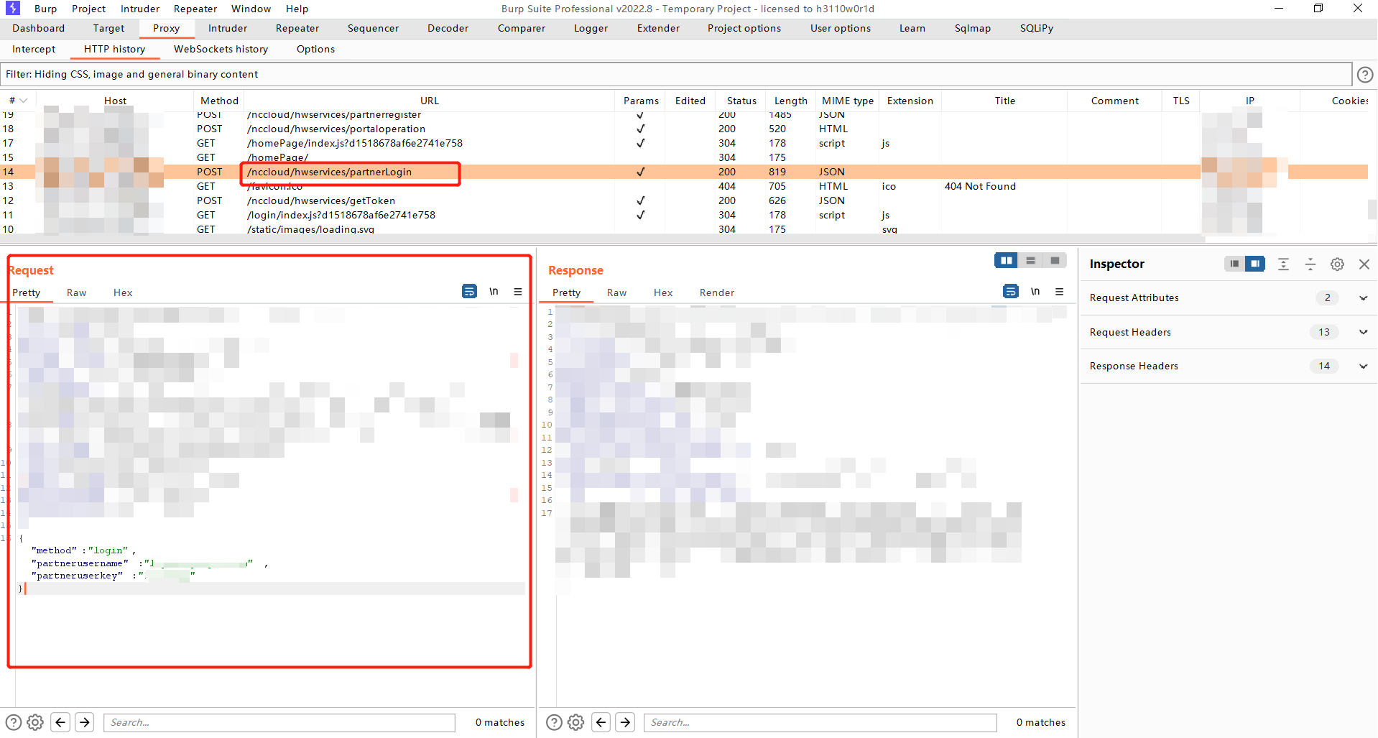The image size is (1378, 738).
Task: Open Request panel hamburger menu
Action: click(517, 291)
